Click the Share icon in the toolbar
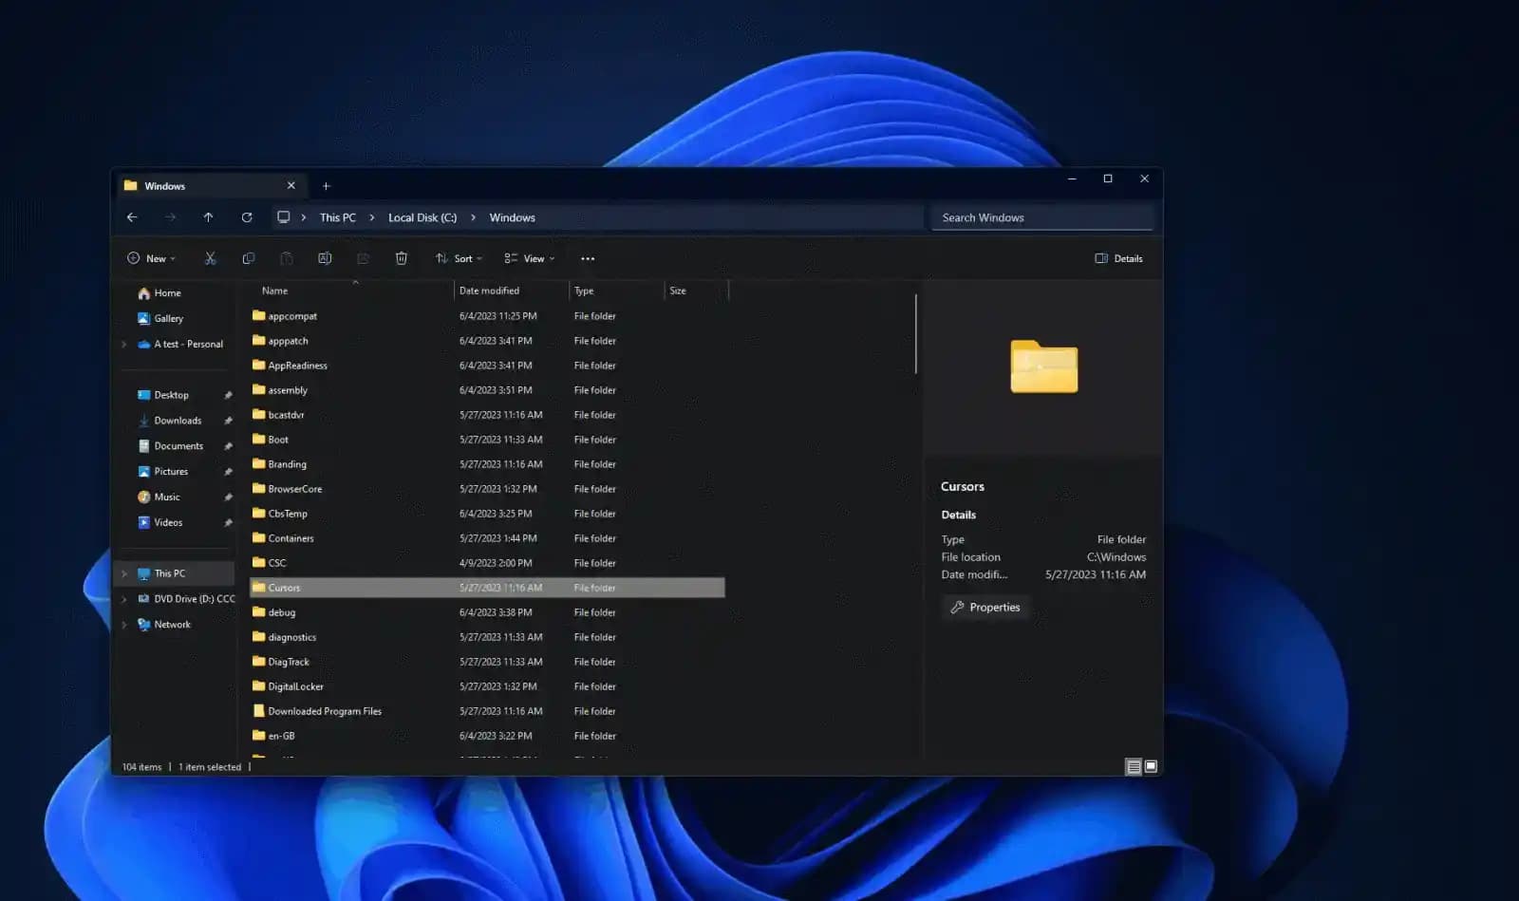The width and height of the screenshot is (1519, 901). [x=363, y=258]
